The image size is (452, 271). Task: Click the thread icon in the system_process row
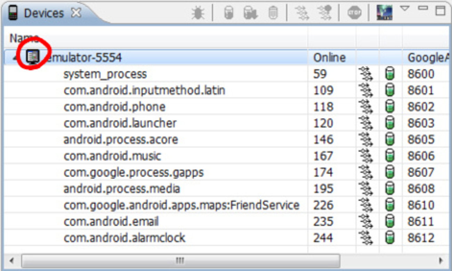point(365,74)
